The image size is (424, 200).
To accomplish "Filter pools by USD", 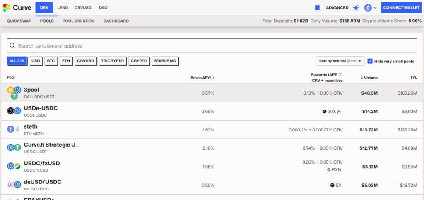I will (36, 61).
